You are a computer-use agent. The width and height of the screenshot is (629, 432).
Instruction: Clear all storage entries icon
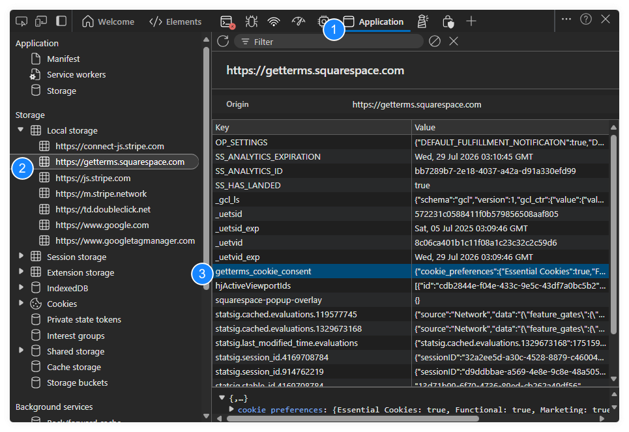[435, 41]
